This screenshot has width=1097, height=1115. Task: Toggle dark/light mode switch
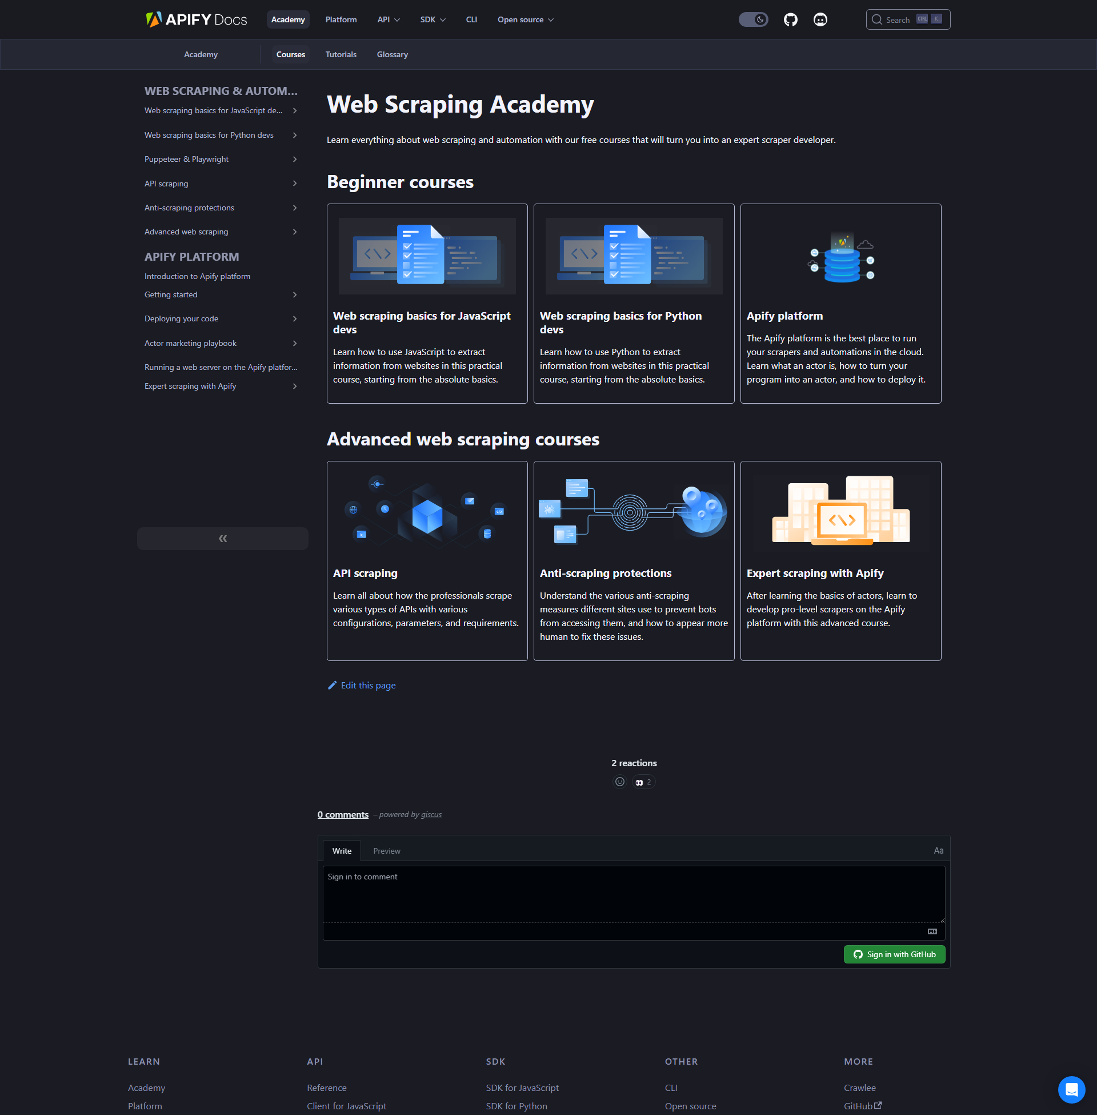[753, 19]
